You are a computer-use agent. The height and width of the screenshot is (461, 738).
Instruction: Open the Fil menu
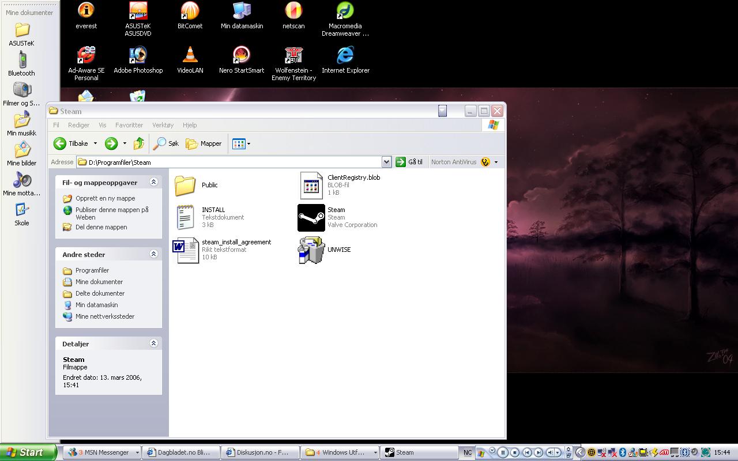[56, 125]
